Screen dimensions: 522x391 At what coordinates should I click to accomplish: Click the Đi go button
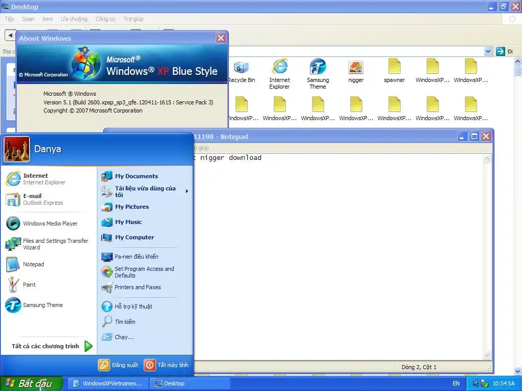tap(504, 51)
